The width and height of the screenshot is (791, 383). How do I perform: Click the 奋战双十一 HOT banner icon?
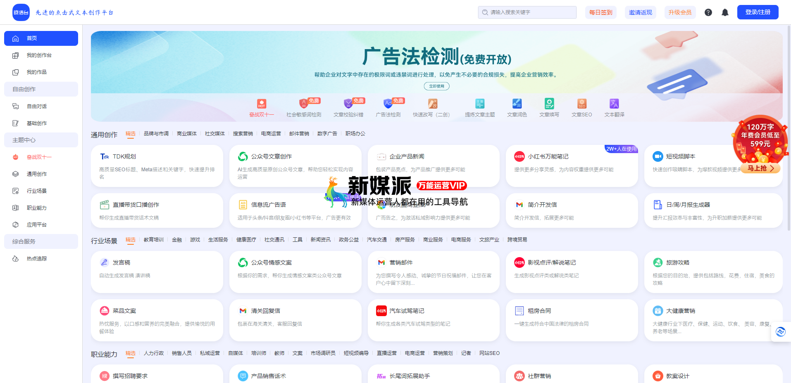262,104
